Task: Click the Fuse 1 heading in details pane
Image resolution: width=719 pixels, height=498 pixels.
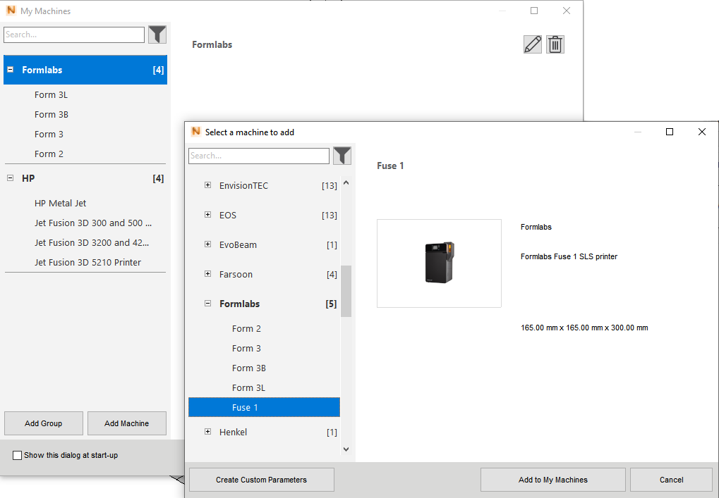Action: 390,166
